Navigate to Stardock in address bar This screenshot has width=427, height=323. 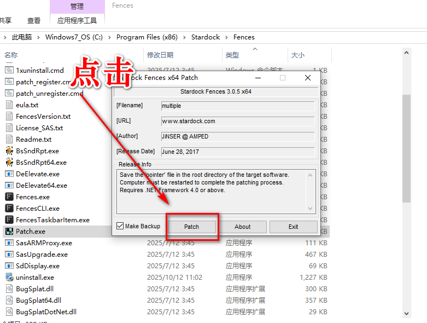[206, 37]
